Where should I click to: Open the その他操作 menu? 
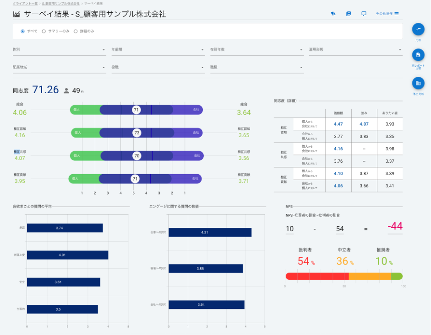tap(384, 14)
